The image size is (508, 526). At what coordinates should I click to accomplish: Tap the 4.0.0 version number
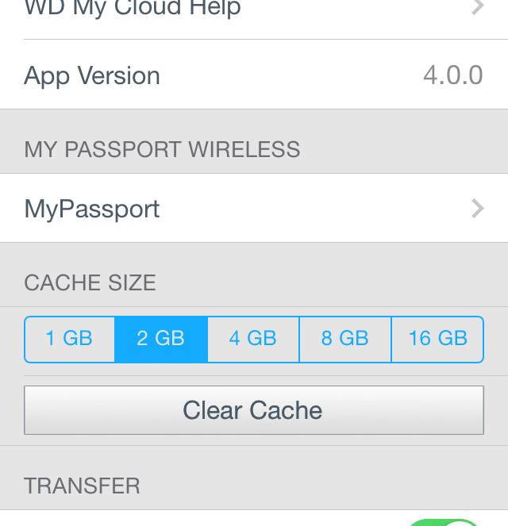[x=452, y=75]
